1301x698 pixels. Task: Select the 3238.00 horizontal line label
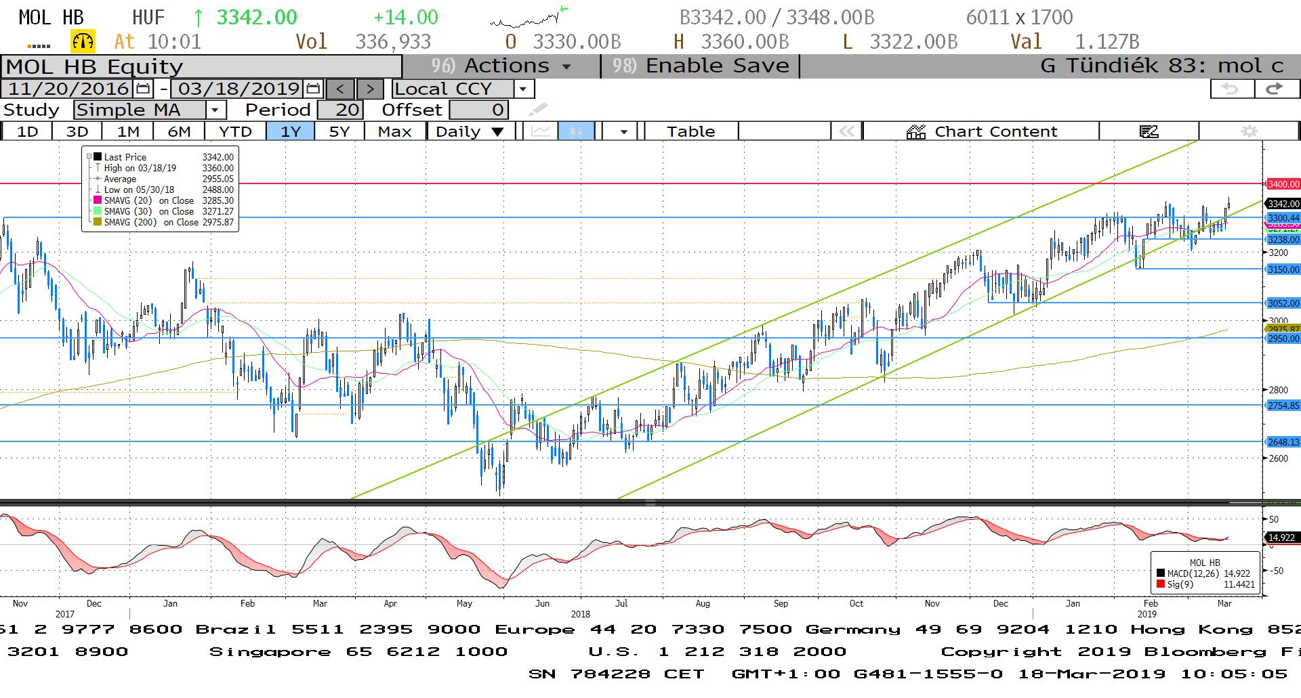point(1283,240)
